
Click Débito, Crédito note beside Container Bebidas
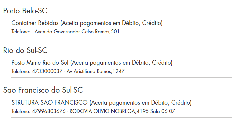112,23
